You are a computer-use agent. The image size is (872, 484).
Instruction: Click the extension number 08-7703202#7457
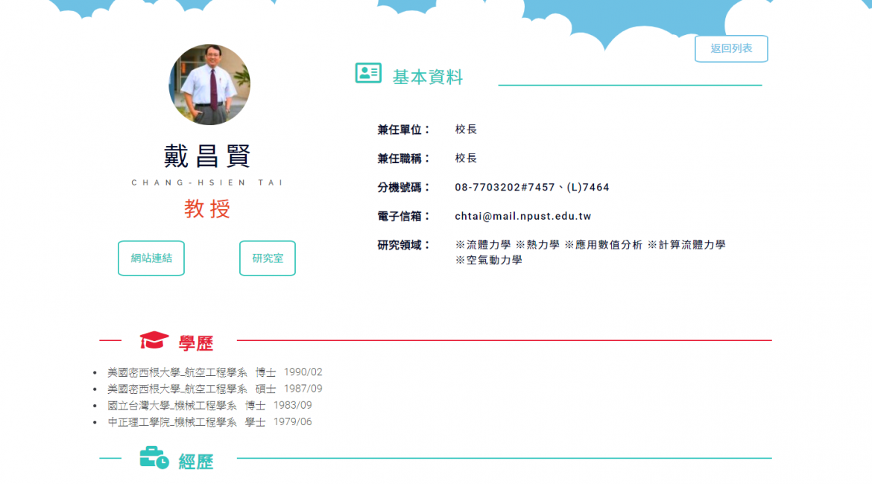(505, 188)
